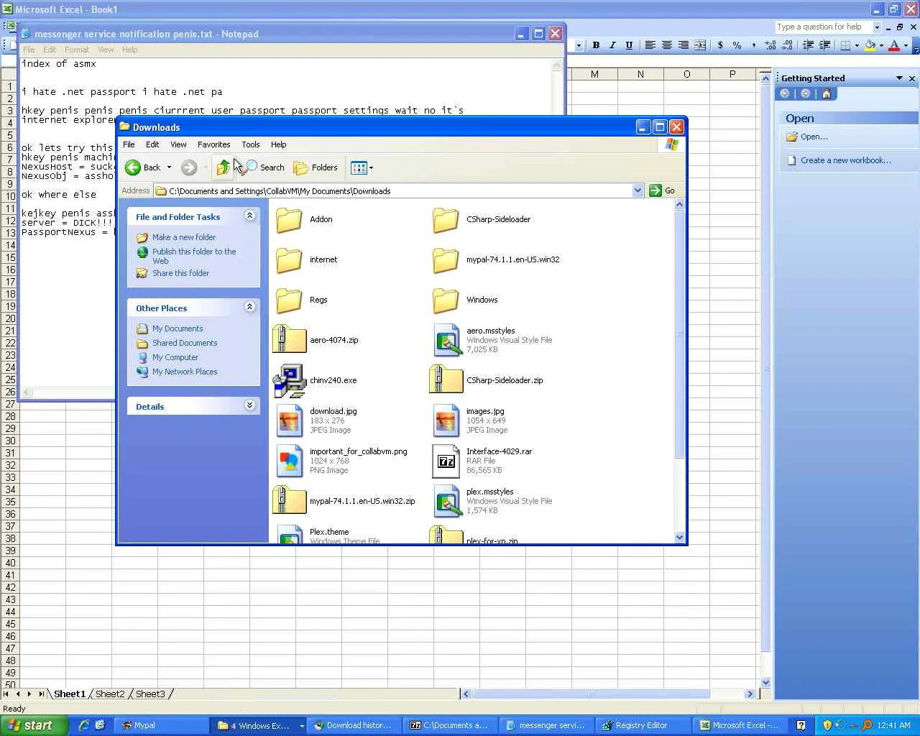
Task: Expand the Details section
Action: tap(249, 405)
